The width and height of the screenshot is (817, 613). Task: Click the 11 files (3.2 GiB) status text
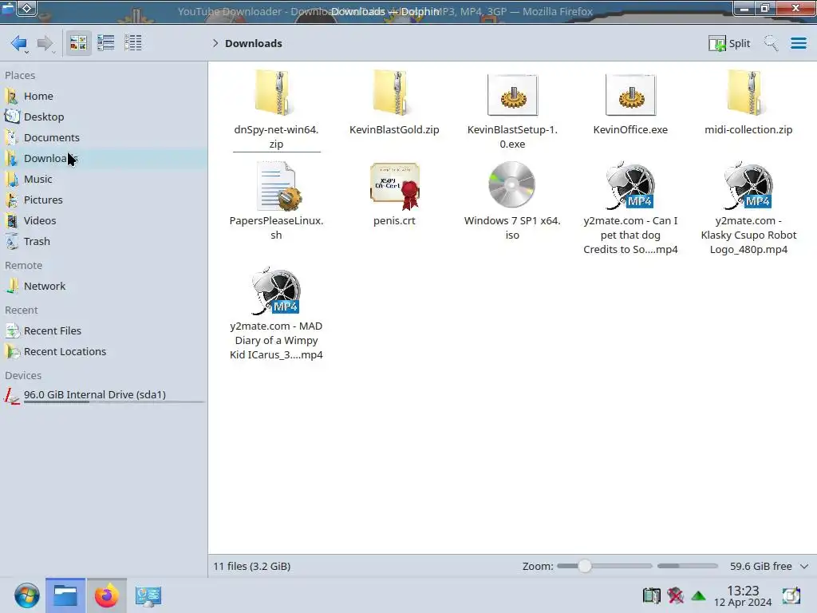(251, 566)
